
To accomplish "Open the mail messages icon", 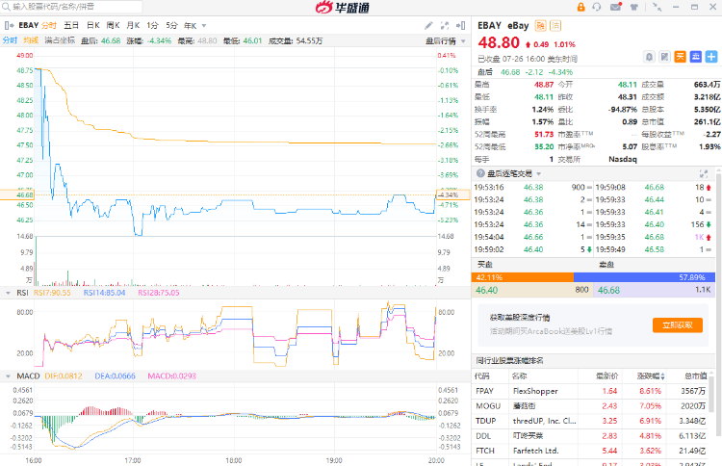I will [x=616, y=7].
